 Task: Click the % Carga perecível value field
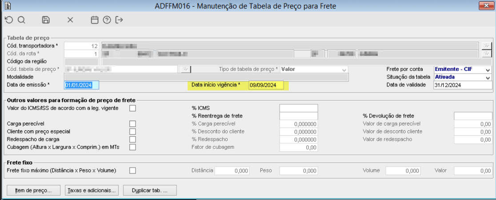pos(299,124)
